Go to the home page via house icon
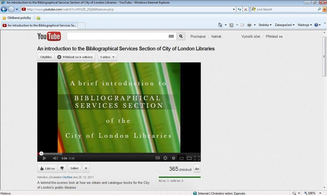The image size is (327, 195). [220, 25]
